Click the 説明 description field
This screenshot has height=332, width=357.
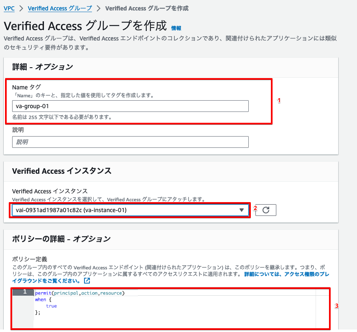pos(130,142)
